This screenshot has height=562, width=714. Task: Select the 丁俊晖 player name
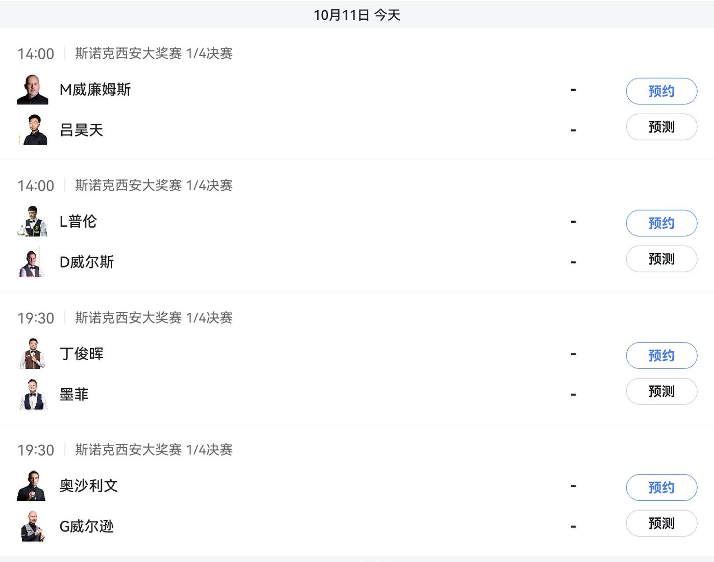[x=82, y=354]
